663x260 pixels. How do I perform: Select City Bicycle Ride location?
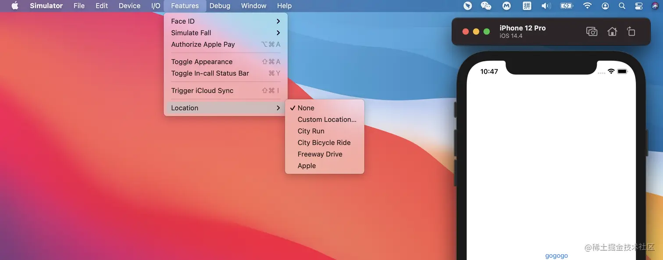click(324, 142)
